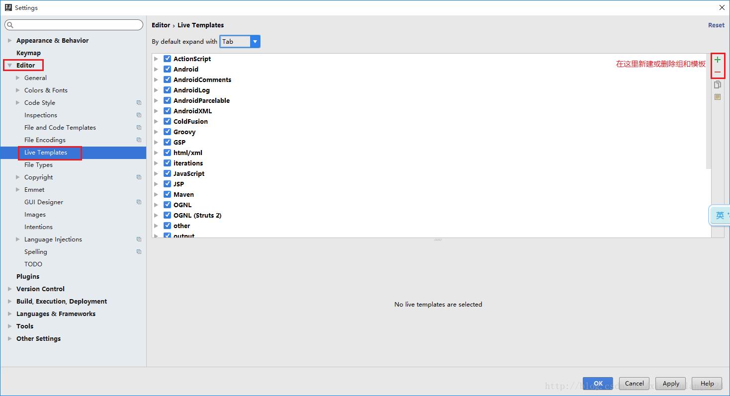Image resolution: width=730 pixels, height=396 pixels.
Task: Click project-level icon beside Copyright
Action: pyautogui.click(x=139, y=177)
